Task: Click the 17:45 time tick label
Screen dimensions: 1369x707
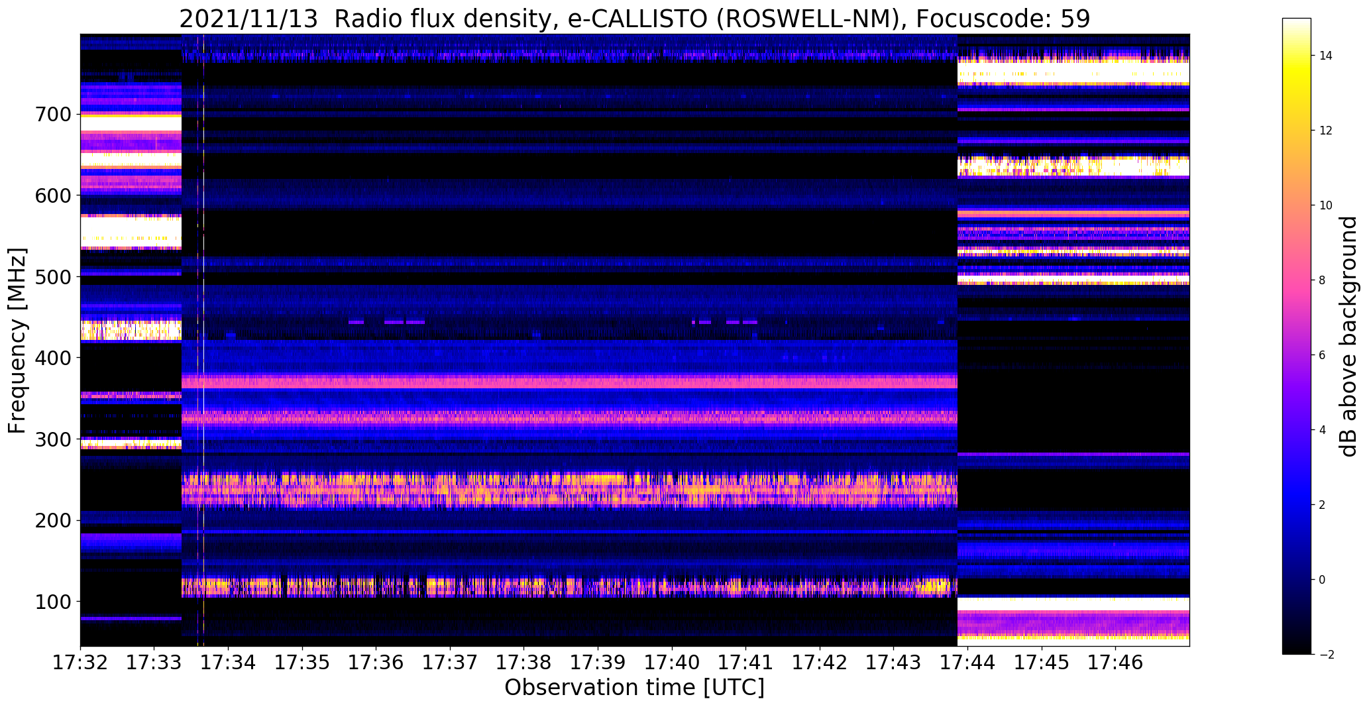Action: pyautogui.click(x=1042, y=662)
